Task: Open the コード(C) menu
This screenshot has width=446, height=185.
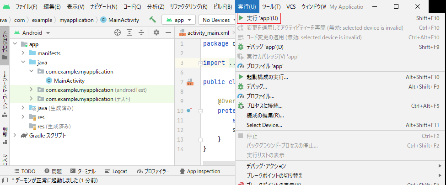Action: 132,6
